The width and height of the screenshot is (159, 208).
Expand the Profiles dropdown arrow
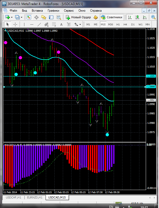click(x=22, y=17)
